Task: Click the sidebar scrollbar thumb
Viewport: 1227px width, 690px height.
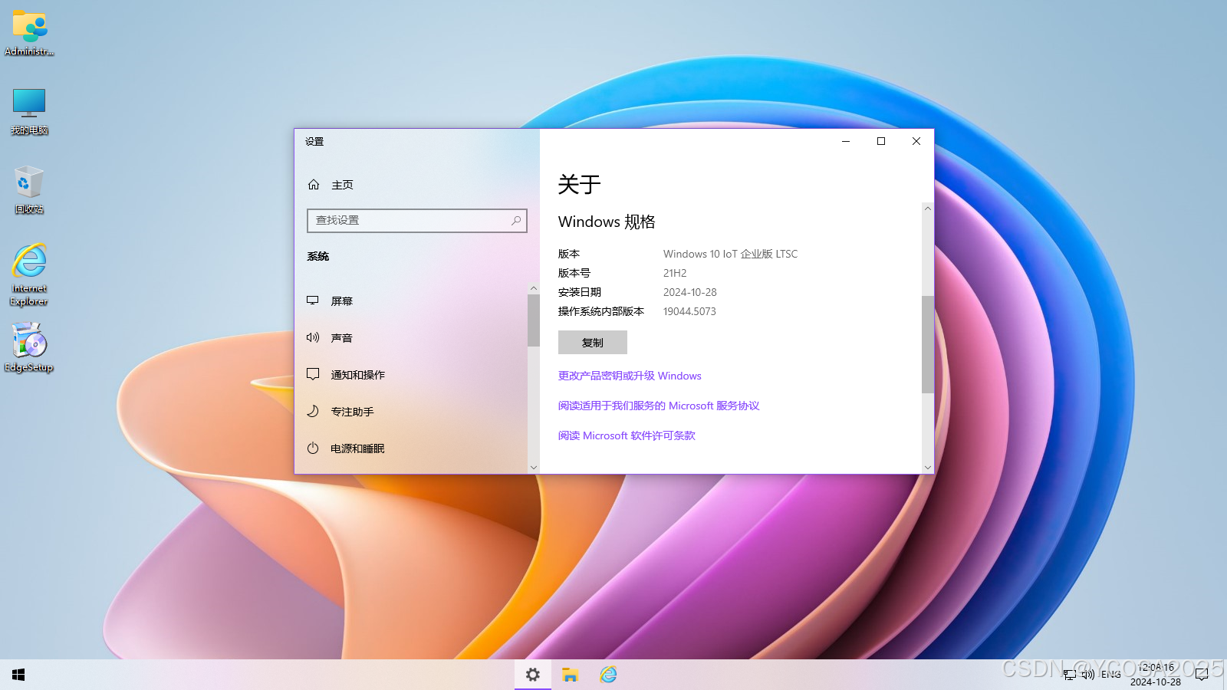Action: pyautogui.click(x=534, y=320)
